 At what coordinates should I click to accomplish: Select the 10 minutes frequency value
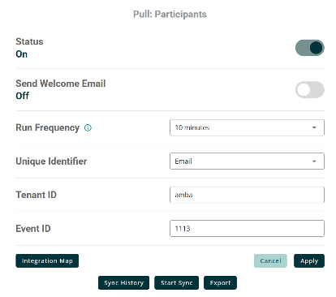(192, 127)
